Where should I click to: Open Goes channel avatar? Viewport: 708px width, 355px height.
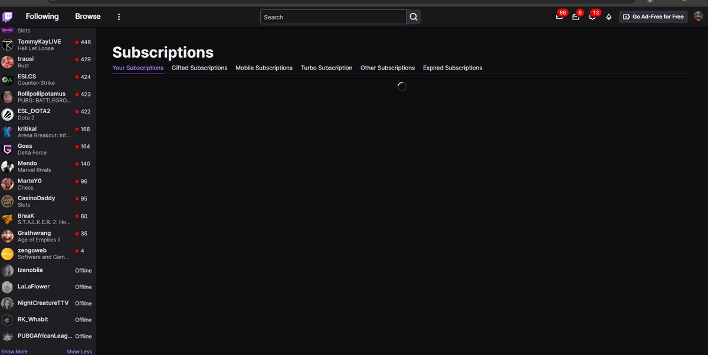click(7, 150)
